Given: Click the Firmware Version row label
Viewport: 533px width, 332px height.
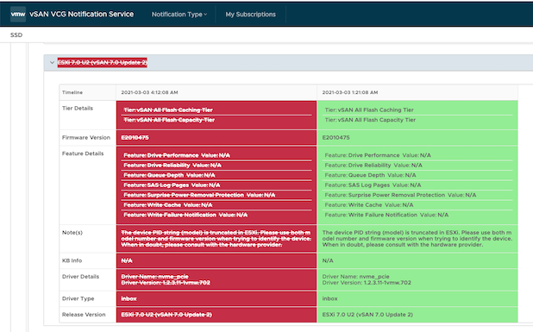Looking at the screenshot, I should pyautogui.click(x=86, y=138).
